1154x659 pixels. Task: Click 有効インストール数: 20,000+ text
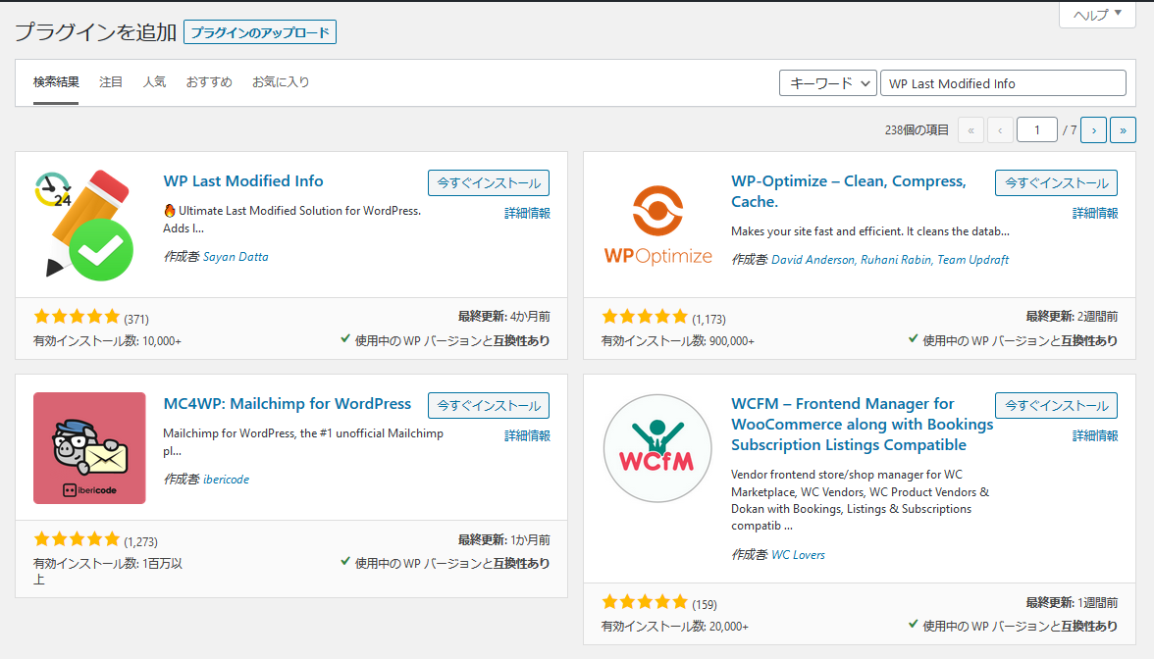click(675, 627)
